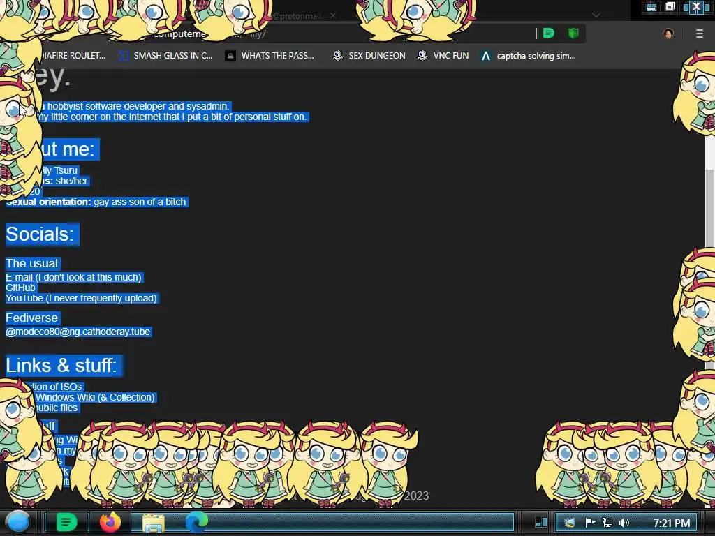Click the green shield icon in the address bar
Screen dimensions: 715x536
[x=573, y=33]
